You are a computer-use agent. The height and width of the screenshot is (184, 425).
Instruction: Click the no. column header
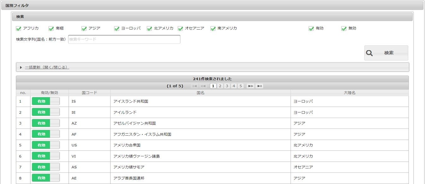coord(23,93)
